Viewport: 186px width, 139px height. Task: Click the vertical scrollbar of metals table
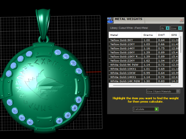pyautogui.click(x=181, y=44)
